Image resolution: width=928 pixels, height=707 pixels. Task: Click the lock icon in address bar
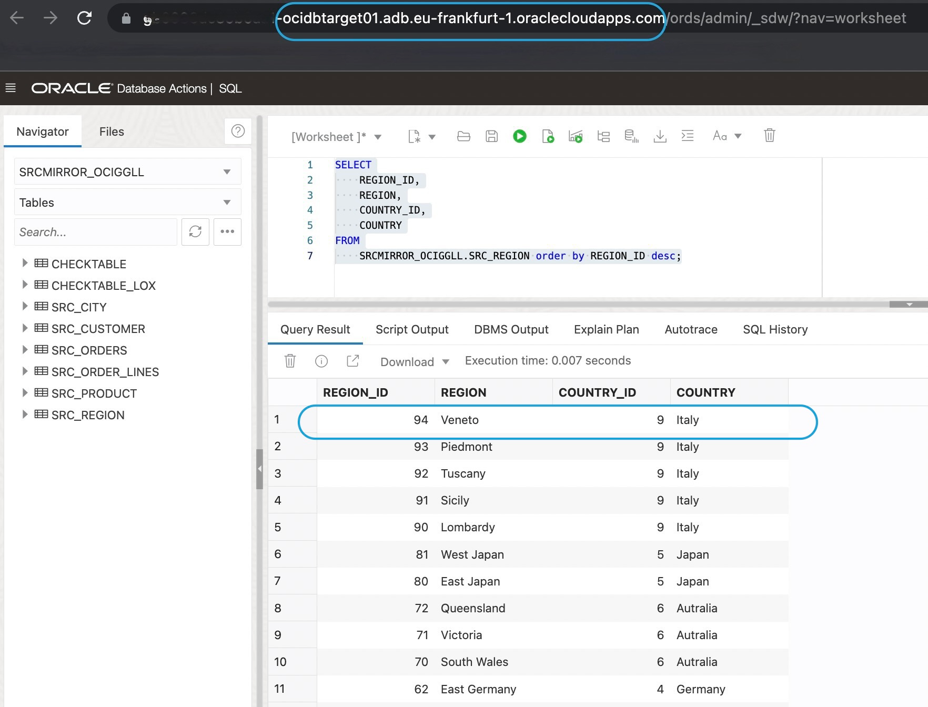[126, 18]
